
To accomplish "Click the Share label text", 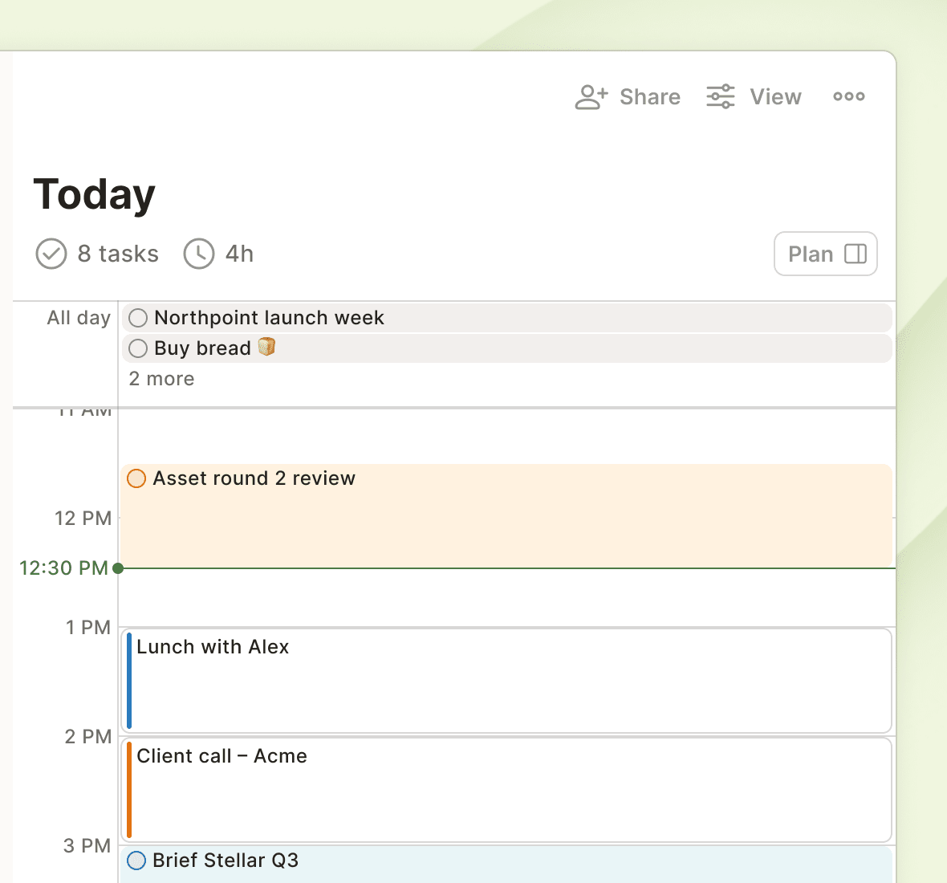I will [x=650, y=96].
